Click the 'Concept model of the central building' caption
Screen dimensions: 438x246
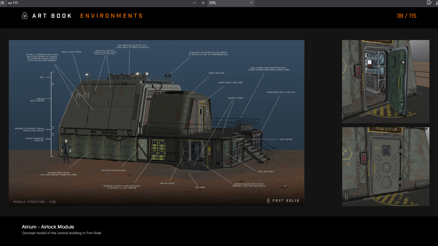(x=62, y=233)
